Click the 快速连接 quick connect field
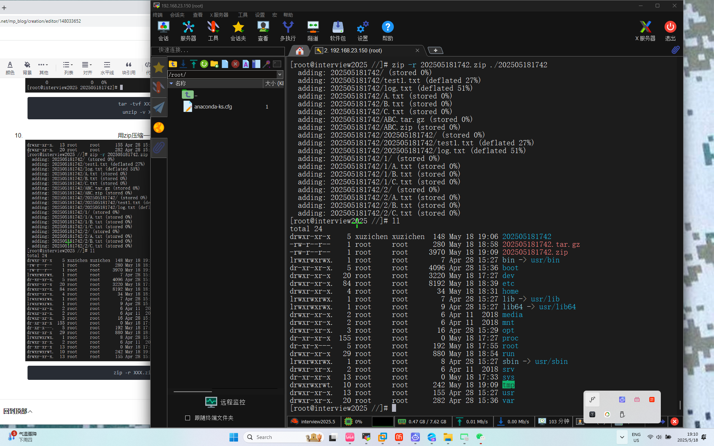Viewport: 714px width, 446px height. click(x=218, y=50)
